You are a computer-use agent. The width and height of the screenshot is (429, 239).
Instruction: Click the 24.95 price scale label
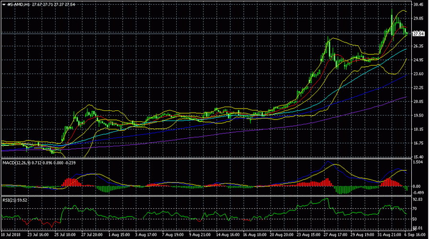tap(418, 60)
